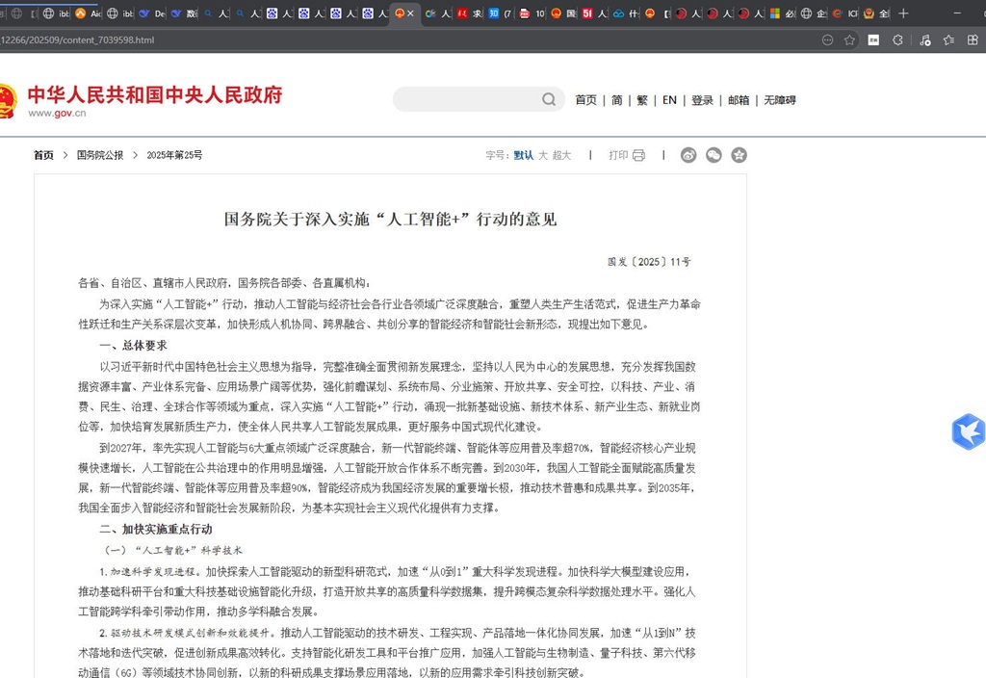986x678 pixels.
Task: Click 首页 in the breadcrumb
Action: coord(43,155)
